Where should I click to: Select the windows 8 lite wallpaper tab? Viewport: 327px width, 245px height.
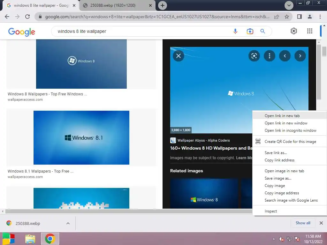pos(41,5)
